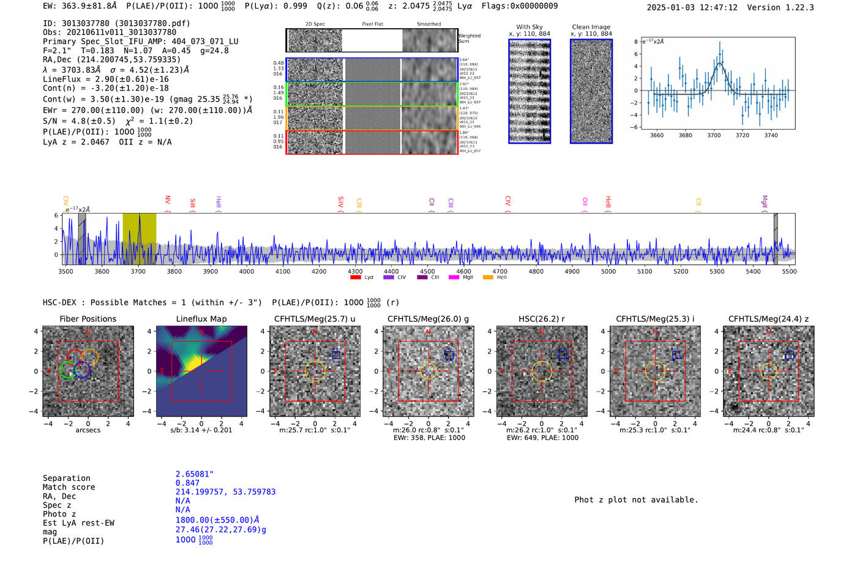Open the Lineflux Map image

(x=201, y=371)
